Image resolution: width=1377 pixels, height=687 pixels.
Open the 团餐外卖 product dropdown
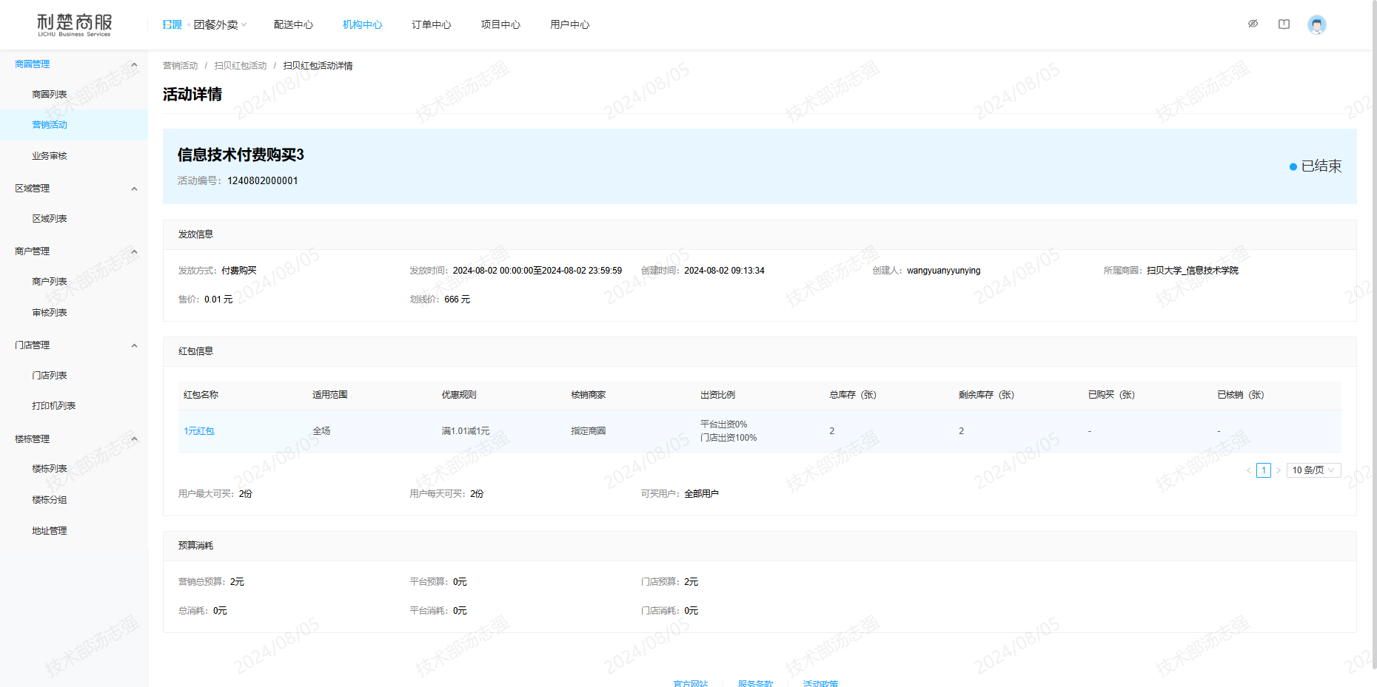220,24
